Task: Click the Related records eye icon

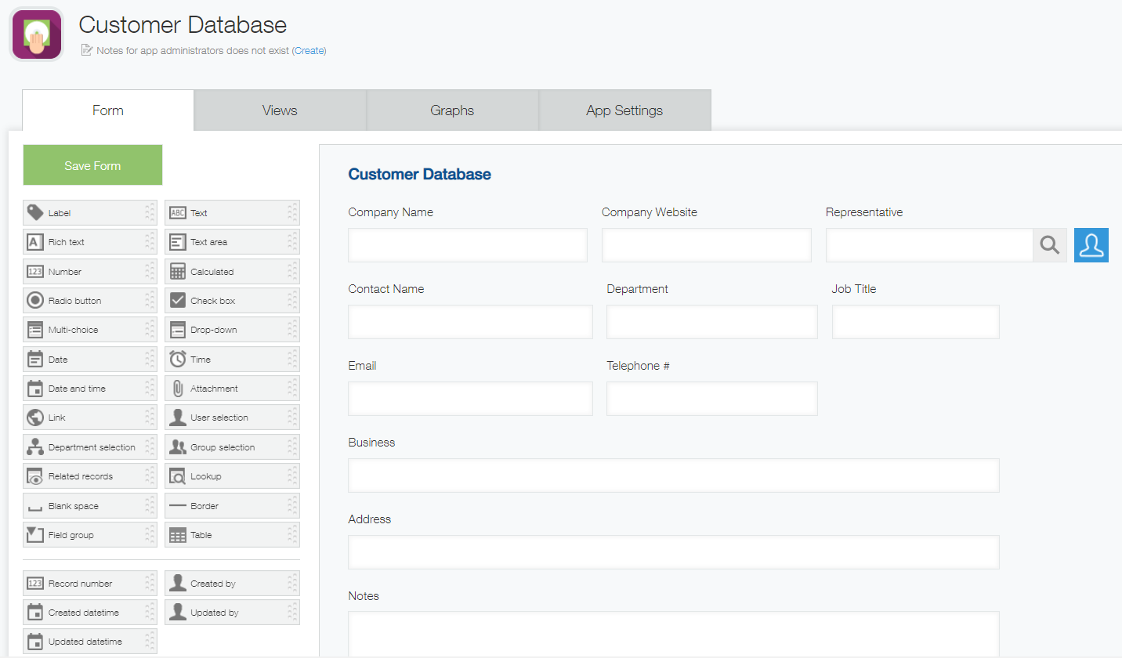Action: pos(35,476)
